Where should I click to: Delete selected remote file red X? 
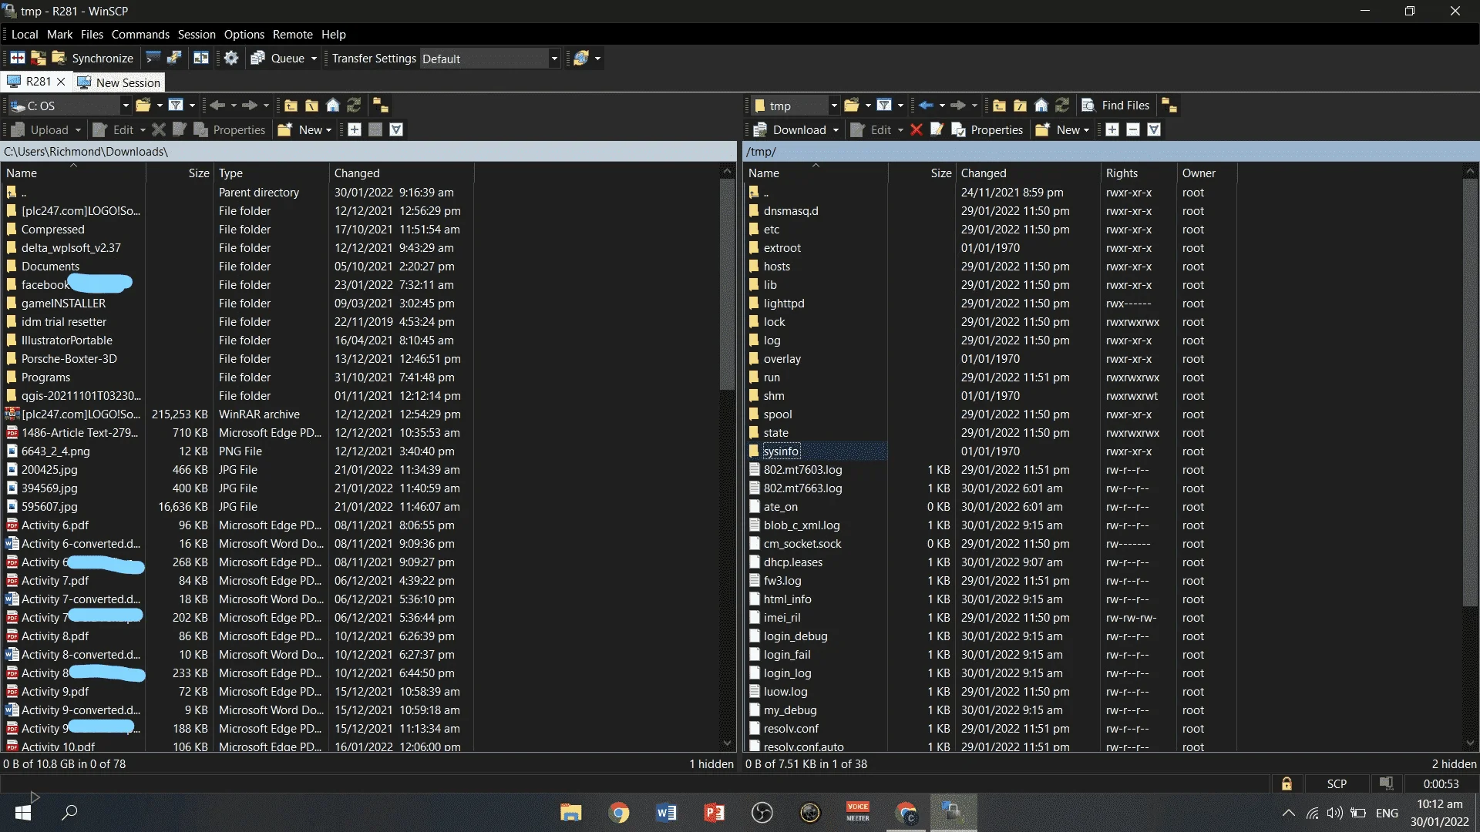(916, 129)
